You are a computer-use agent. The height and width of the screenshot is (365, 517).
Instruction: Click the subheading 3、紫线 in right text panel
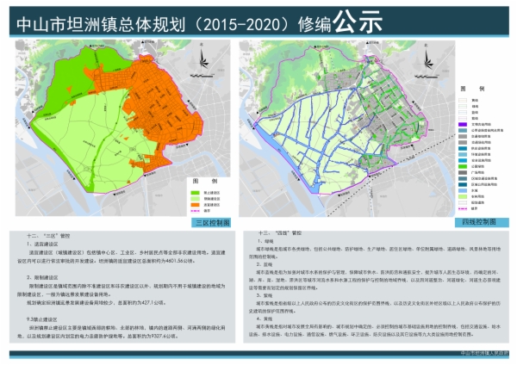click(265, 295)
